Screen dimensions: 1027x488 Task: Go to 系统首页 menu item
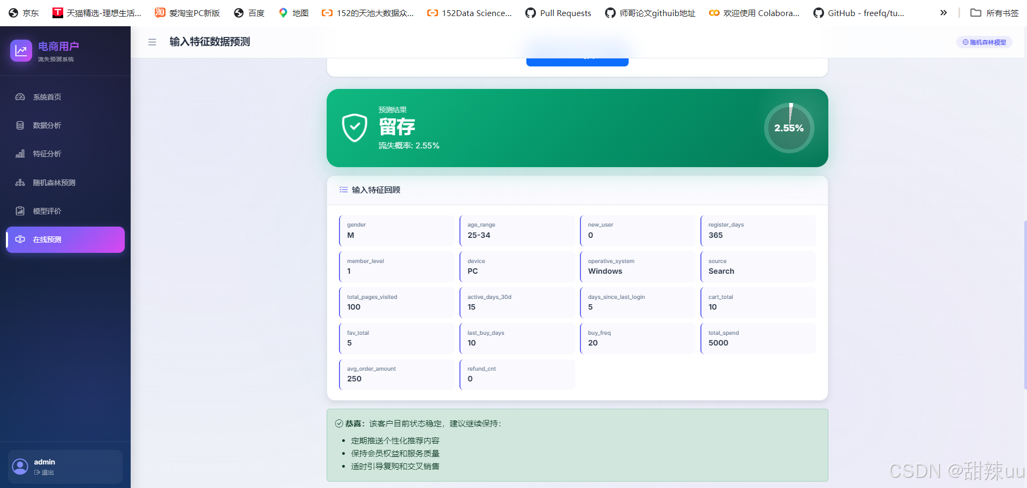65,97
